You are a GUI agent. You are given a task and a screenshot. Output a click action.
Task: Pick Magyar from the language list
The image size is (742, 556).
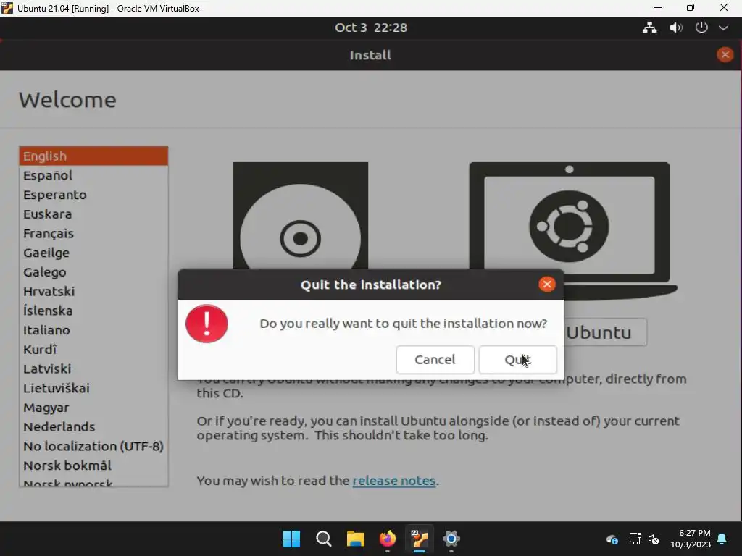(x=93, y=408)
